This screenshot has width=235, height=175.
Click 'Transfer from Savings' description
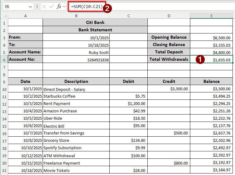[76, 133]
